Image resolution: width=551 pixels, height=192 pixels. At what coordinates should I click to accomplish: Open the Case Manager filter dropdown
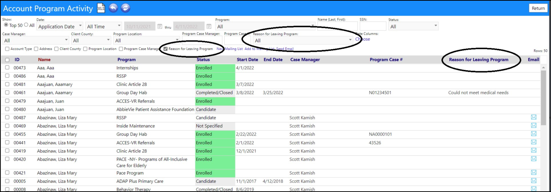(36, 40)
